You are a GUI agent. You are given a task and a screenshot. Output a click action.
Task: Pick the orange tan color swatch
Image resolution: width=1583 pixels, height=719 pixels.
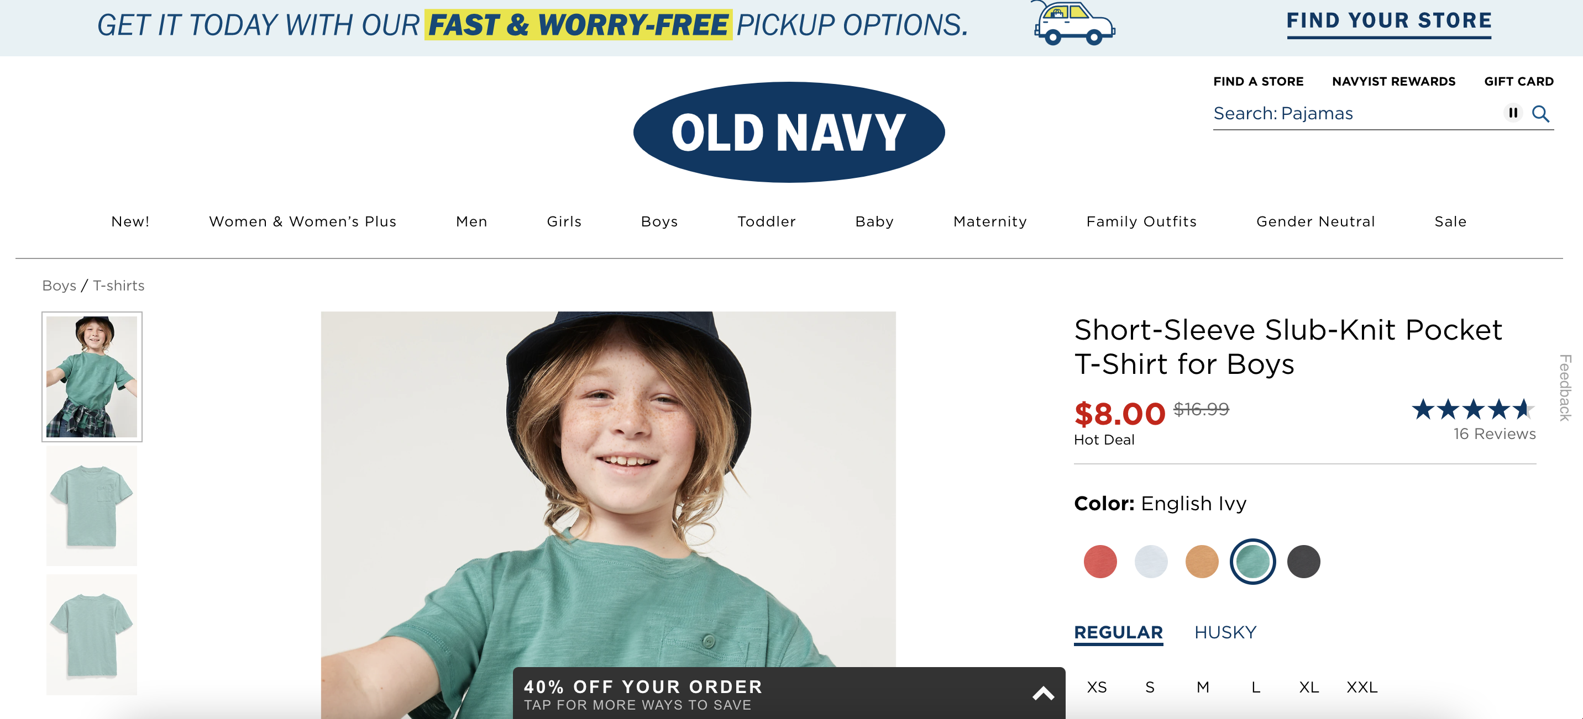coord(1202,561)
